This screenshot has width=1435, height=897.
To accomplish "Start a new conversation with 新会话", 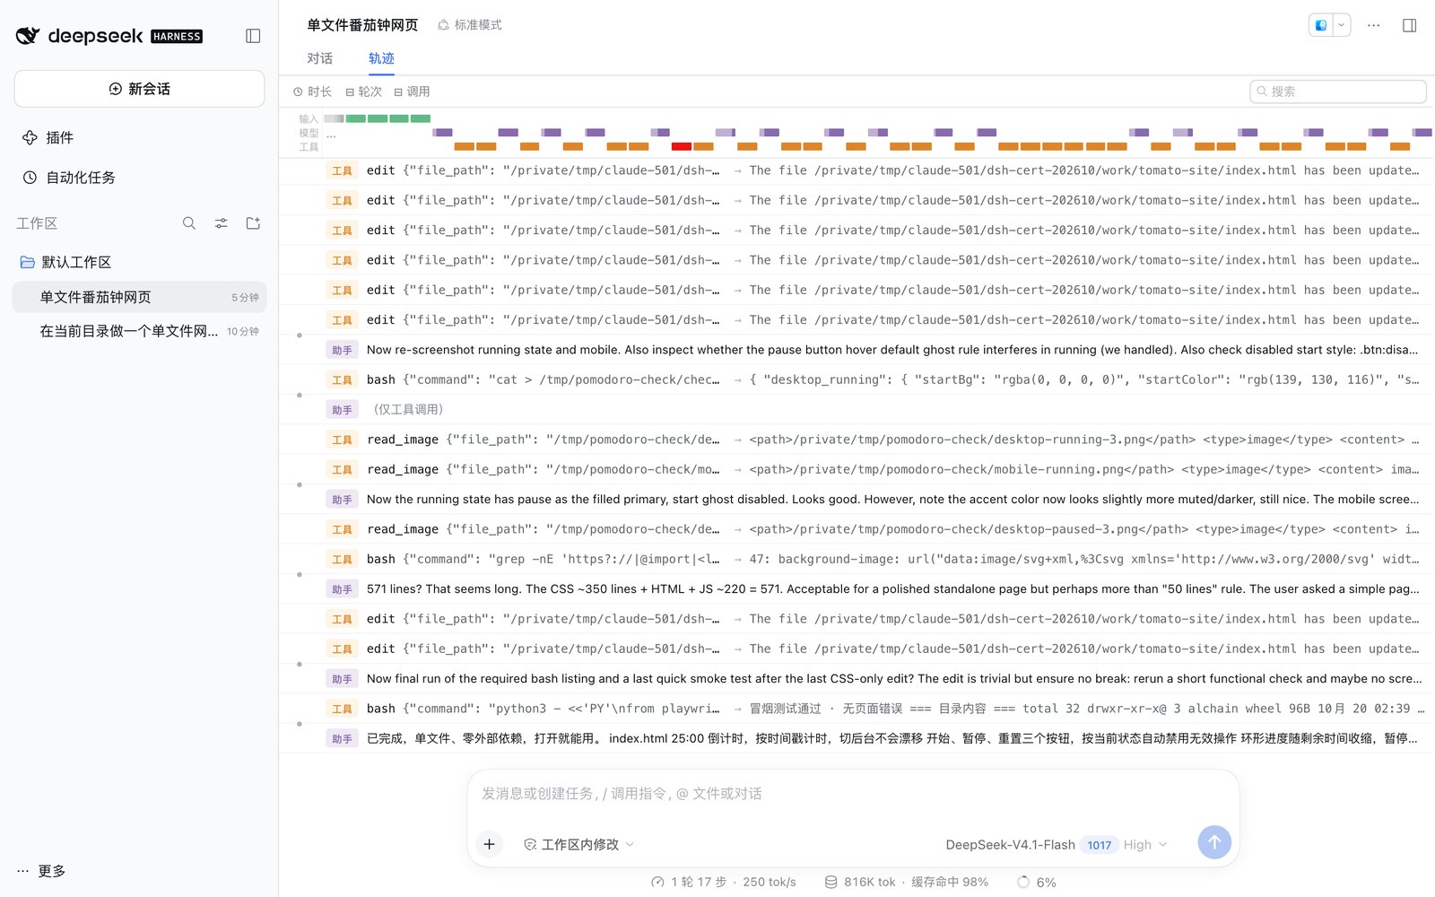I will coord(139,89).
